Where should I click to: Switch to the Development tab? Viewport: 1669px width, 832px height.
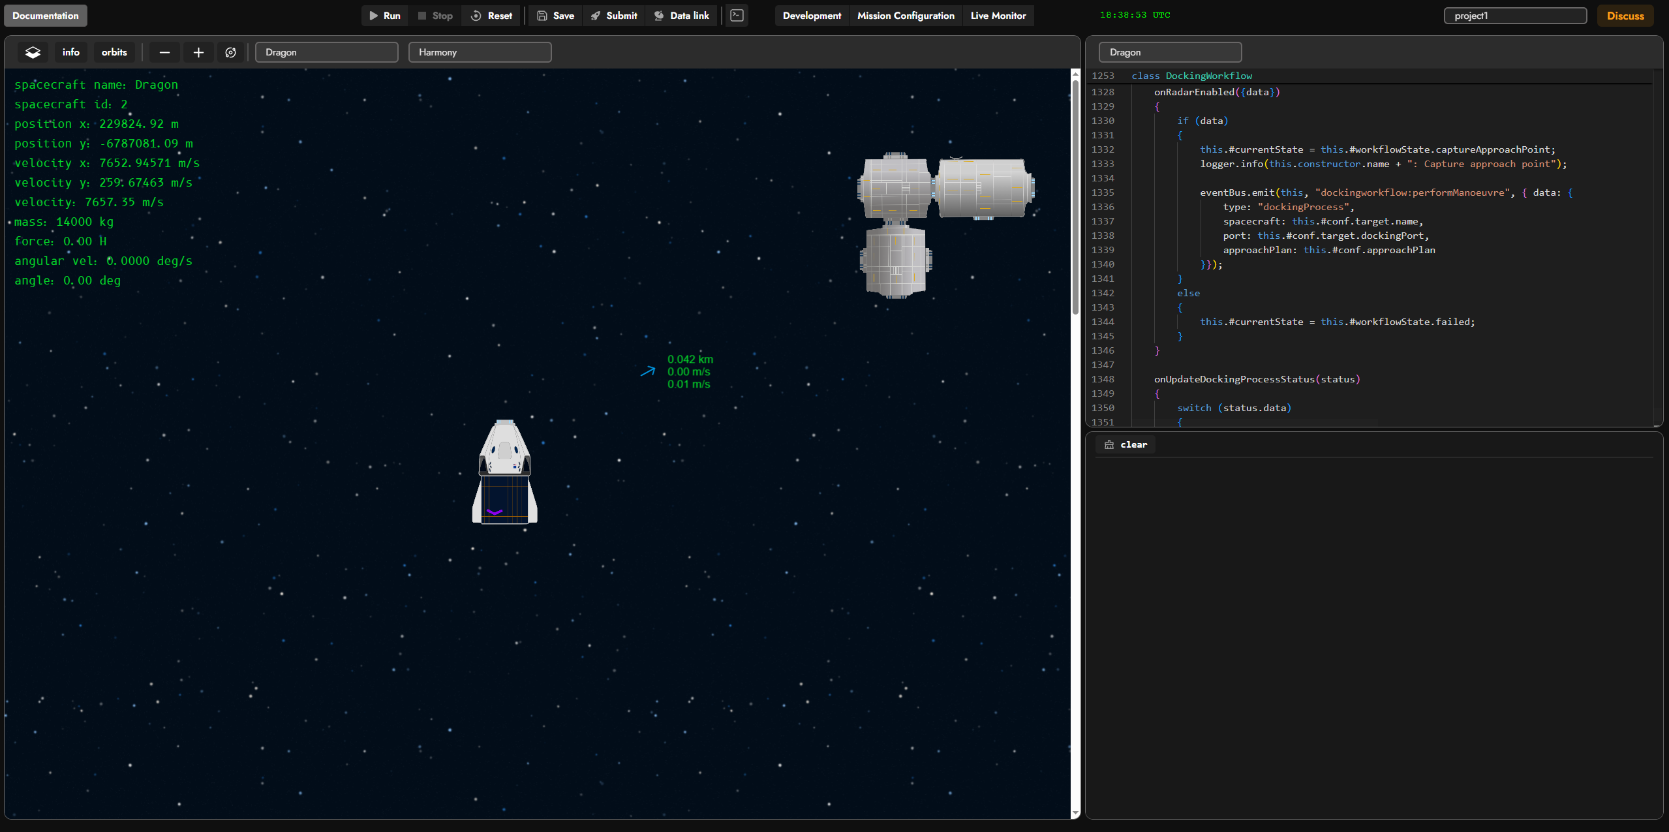[x=812, y=16]
